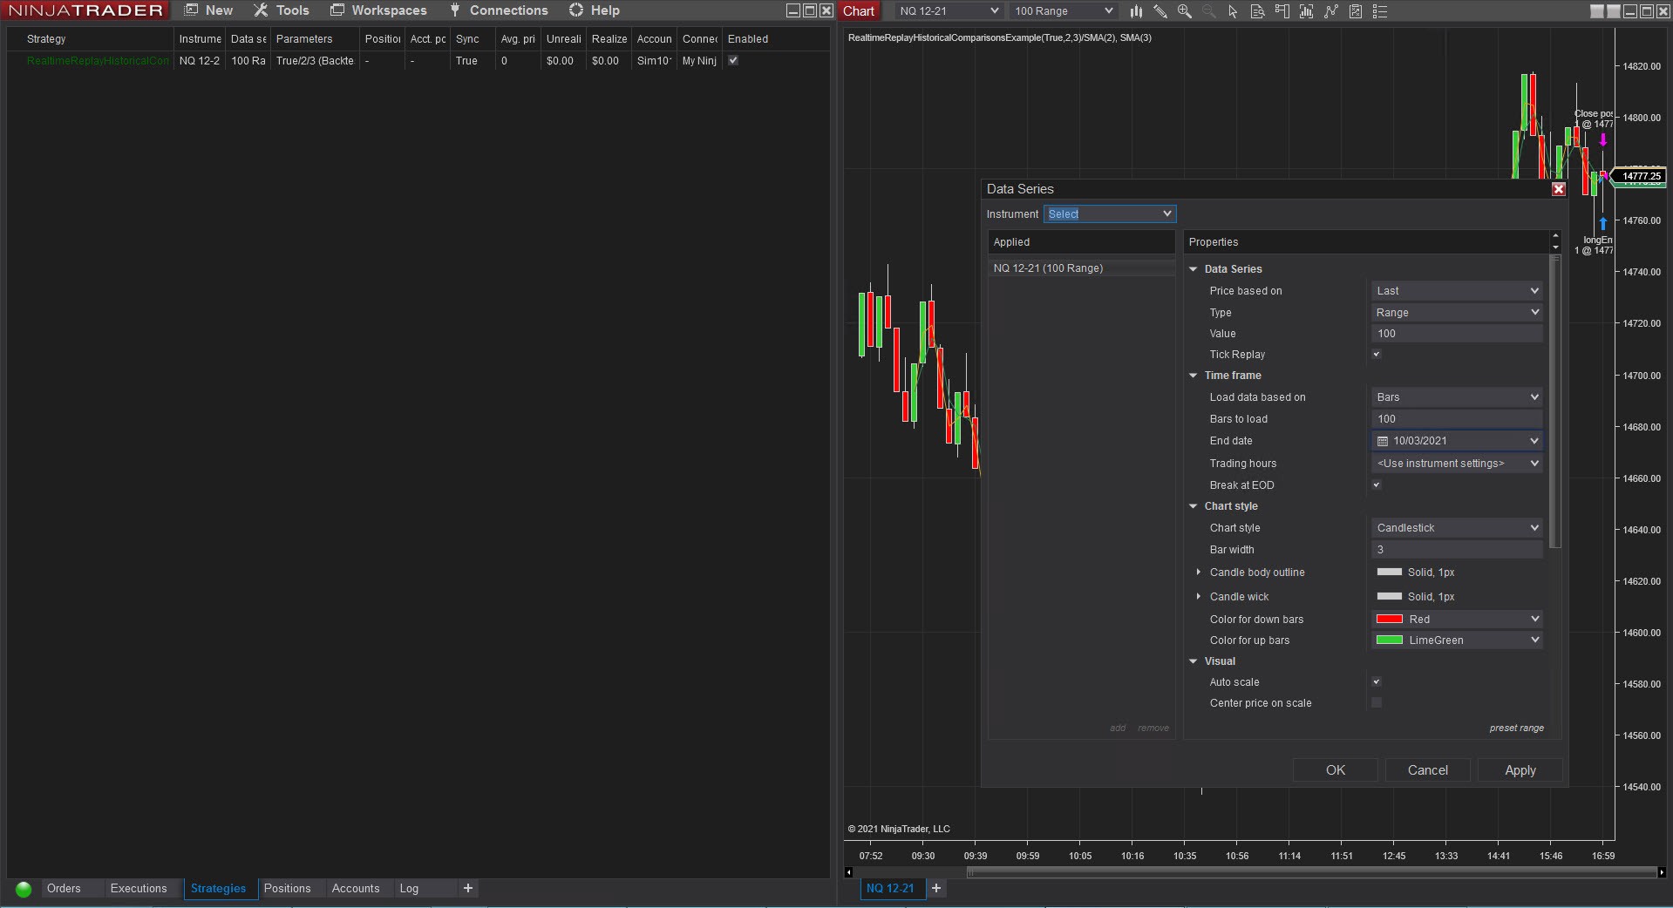Pick the LimeGreen up bars color swatch

(1390, 640)
